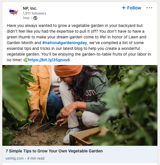The image size is (160, 165).
Task: Open the three-dot more options menu
Action: click(x=149, y=8)
